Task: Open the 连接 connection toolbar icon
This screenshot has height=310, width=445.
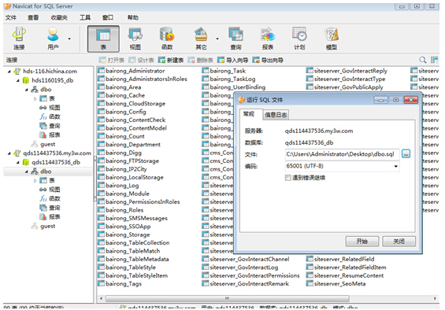Action: (19, 39)
